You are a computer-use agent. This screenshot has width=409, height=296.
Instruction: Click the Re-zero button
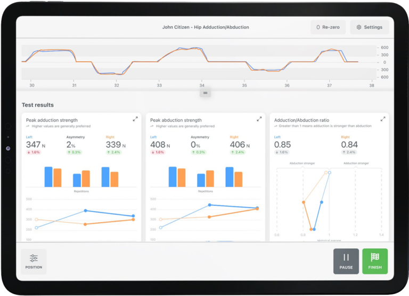pos(328,27)
